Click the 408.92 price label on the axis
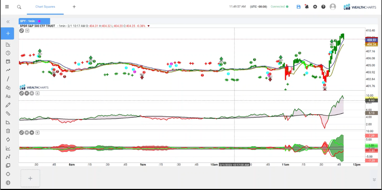The height and width of the screenshot is (190, 382). [371, 40]
